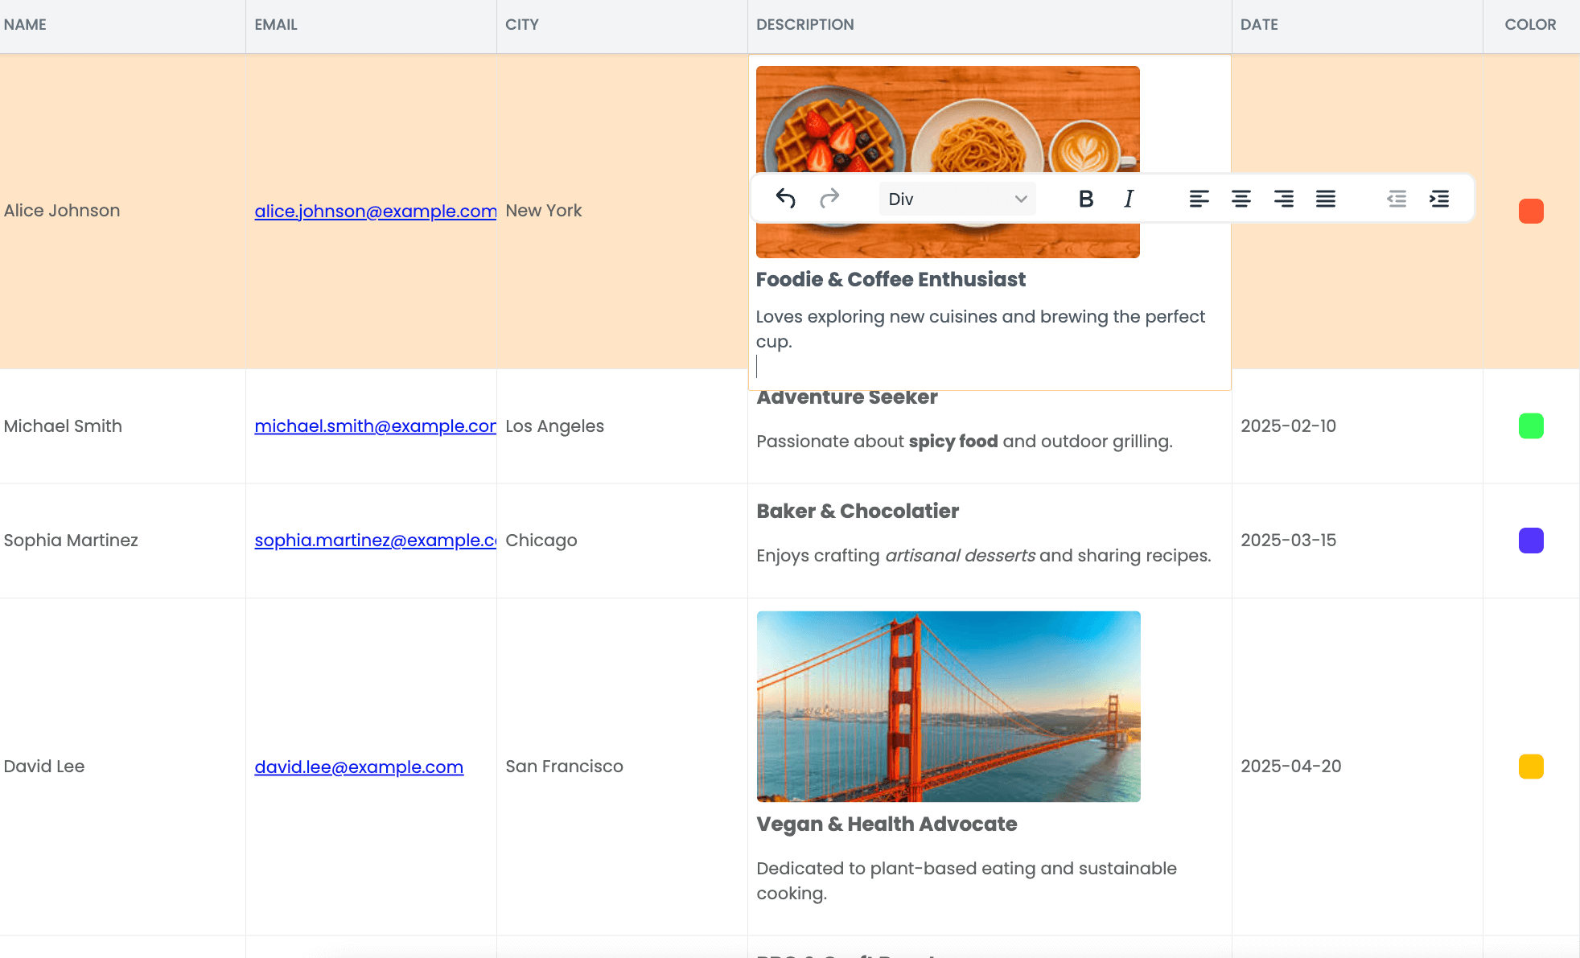Redo the last undone edit
The image size is (1580, 958).
(x=829, y=199)
